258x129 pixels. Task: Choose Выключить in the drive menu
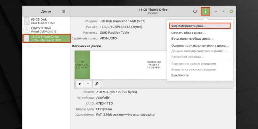click(200, 75)
